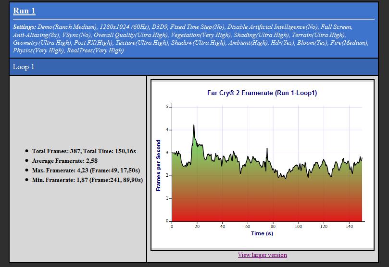Image resolution: width=389 pixels, height=267 pixels.
Task: Select the 'Loop 1' section header
Action: [x=194, y=67]
